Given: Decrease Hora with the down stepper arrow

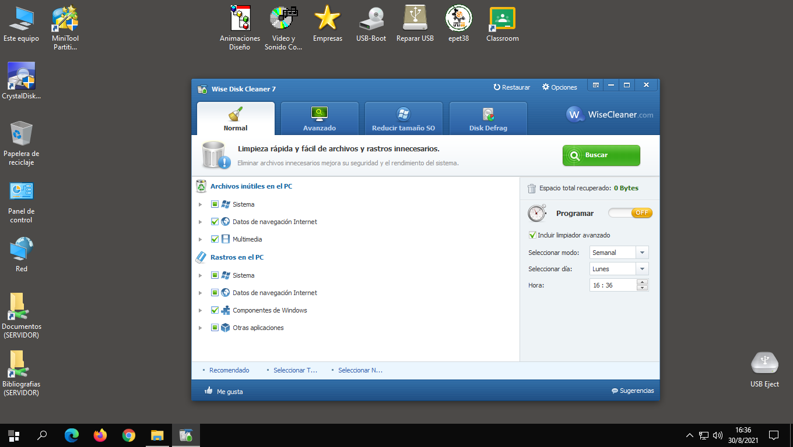Looking at the screenshot, I should [x=643, y=288].
